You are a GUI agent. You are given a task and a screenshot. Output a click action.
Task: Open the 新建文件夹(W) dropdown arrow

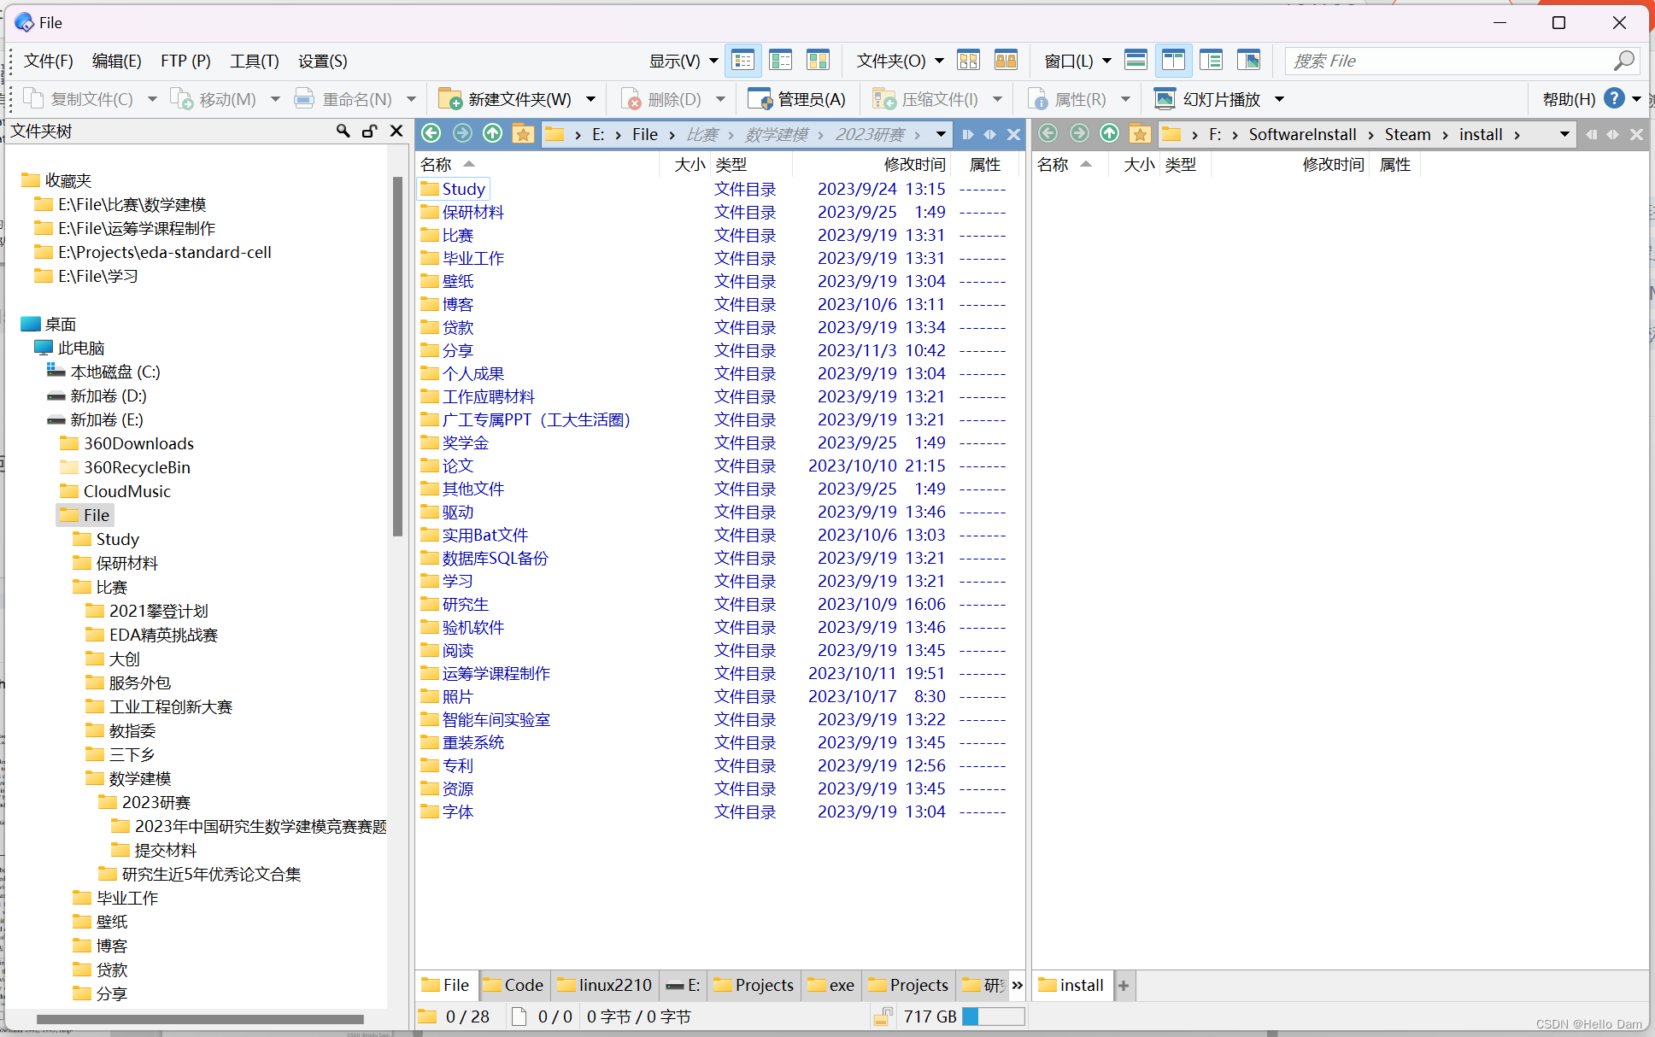[590, 99]
